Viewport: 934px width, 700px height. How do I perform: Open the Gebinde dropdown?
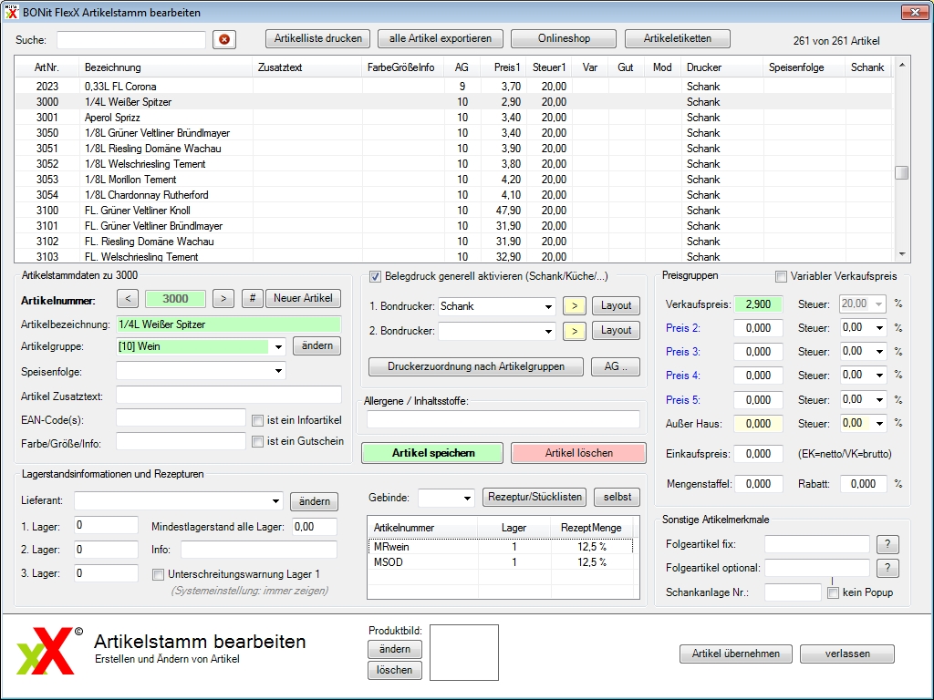click(x=467, y=498)
